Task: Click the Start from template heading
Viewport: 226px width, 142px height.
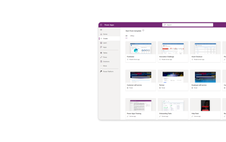Action: tap(133, 31)
